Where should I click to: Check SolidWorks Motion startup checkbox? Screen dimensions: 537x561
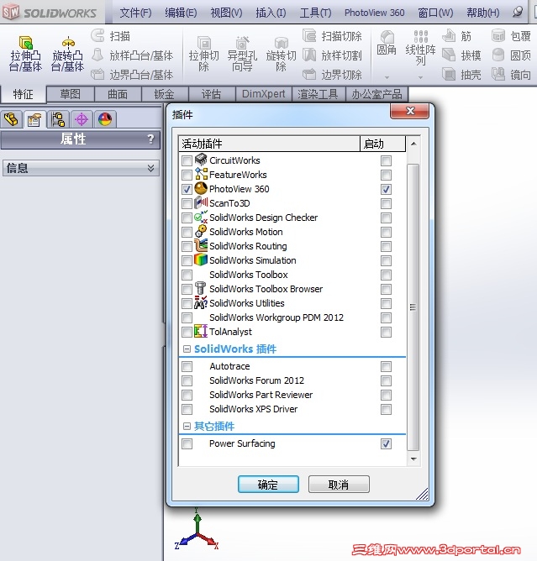point(386,232)
